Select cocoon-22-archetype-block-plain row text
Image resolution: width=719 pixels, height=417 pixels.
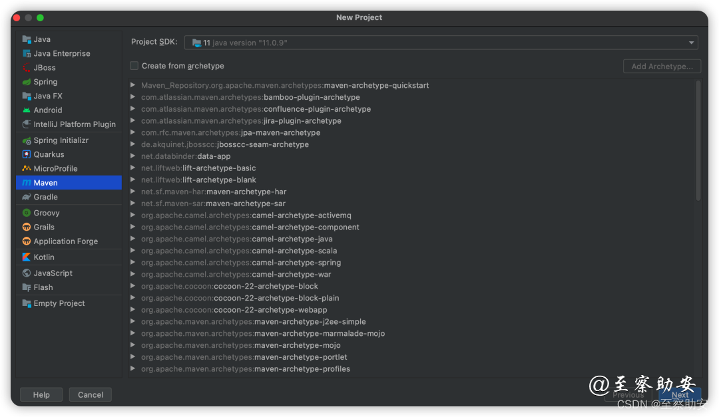240,299
